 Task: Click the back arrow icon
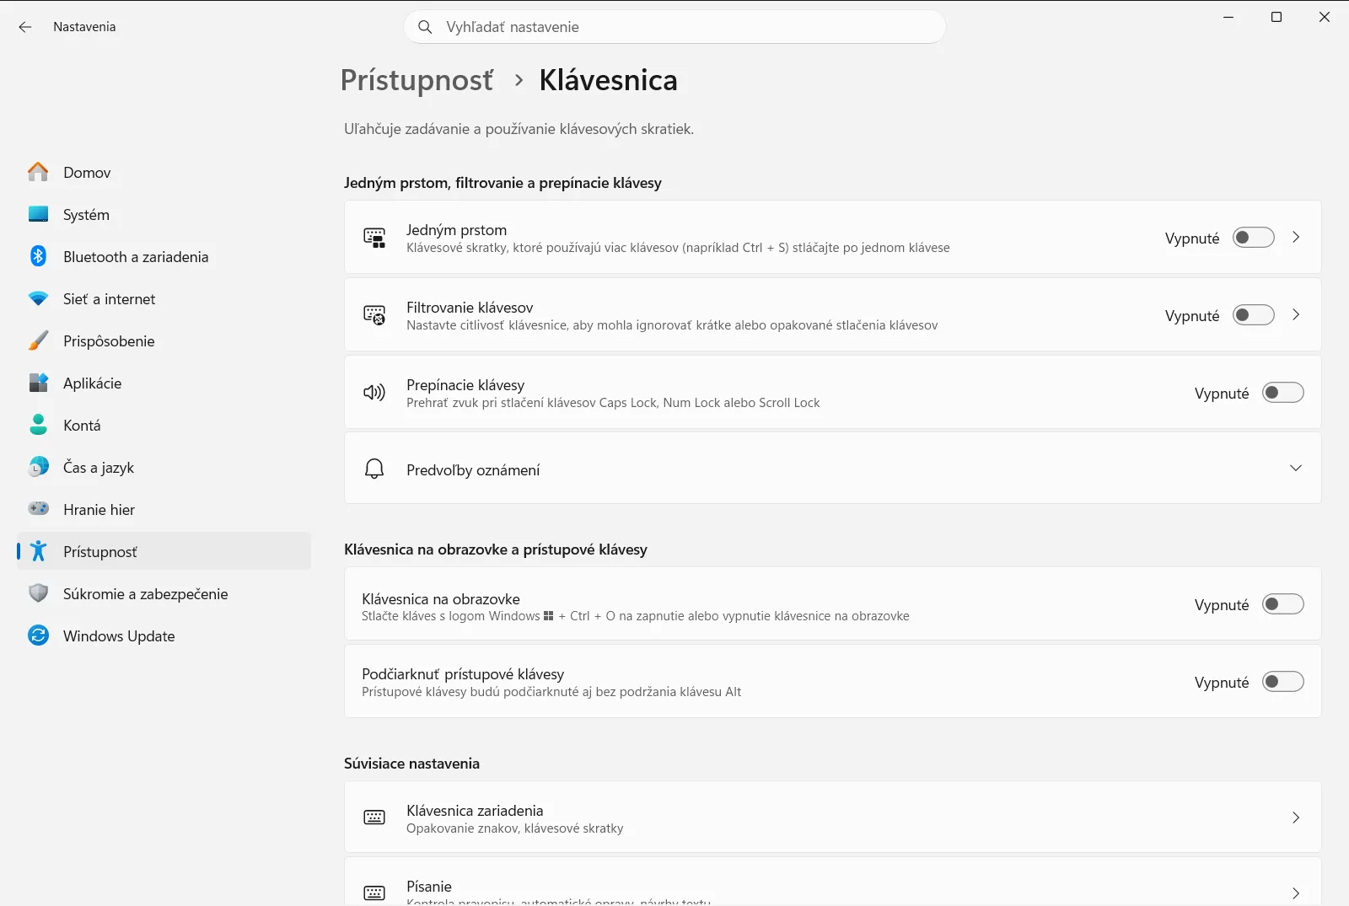click(25, 27)
